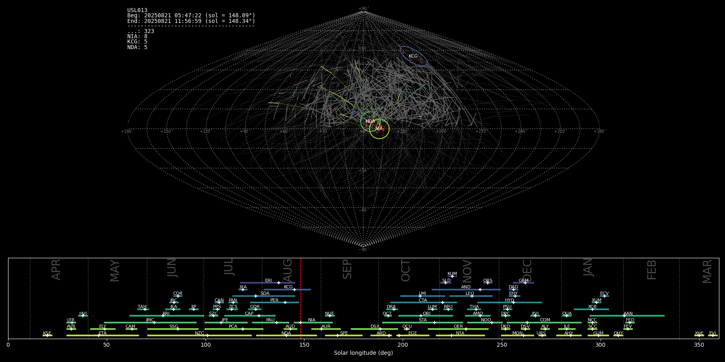The height and width of the screenshot is (362, 725).
Task: Click the NTA shower label in timeline
Action: (x=460, y=333)
